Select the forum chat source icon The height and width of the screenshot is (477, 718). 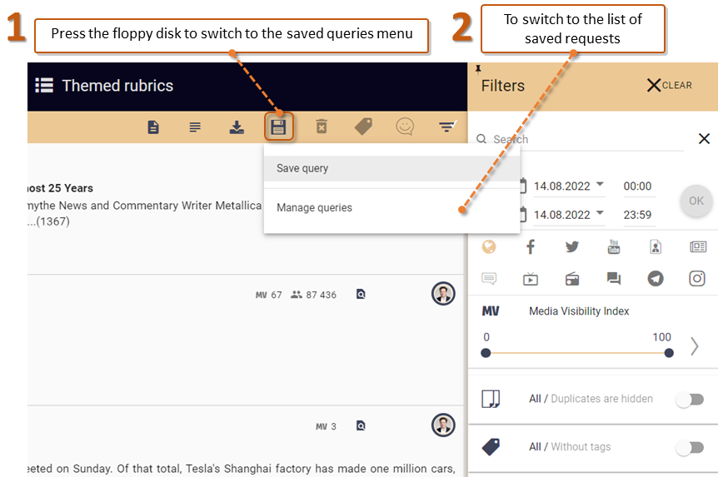click(614, 278)
